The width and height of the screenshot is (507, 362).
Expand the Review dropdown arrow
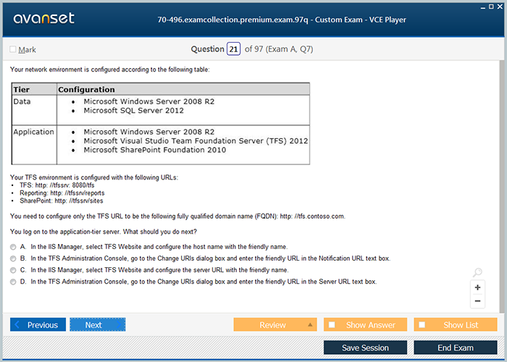click(310, 325)
